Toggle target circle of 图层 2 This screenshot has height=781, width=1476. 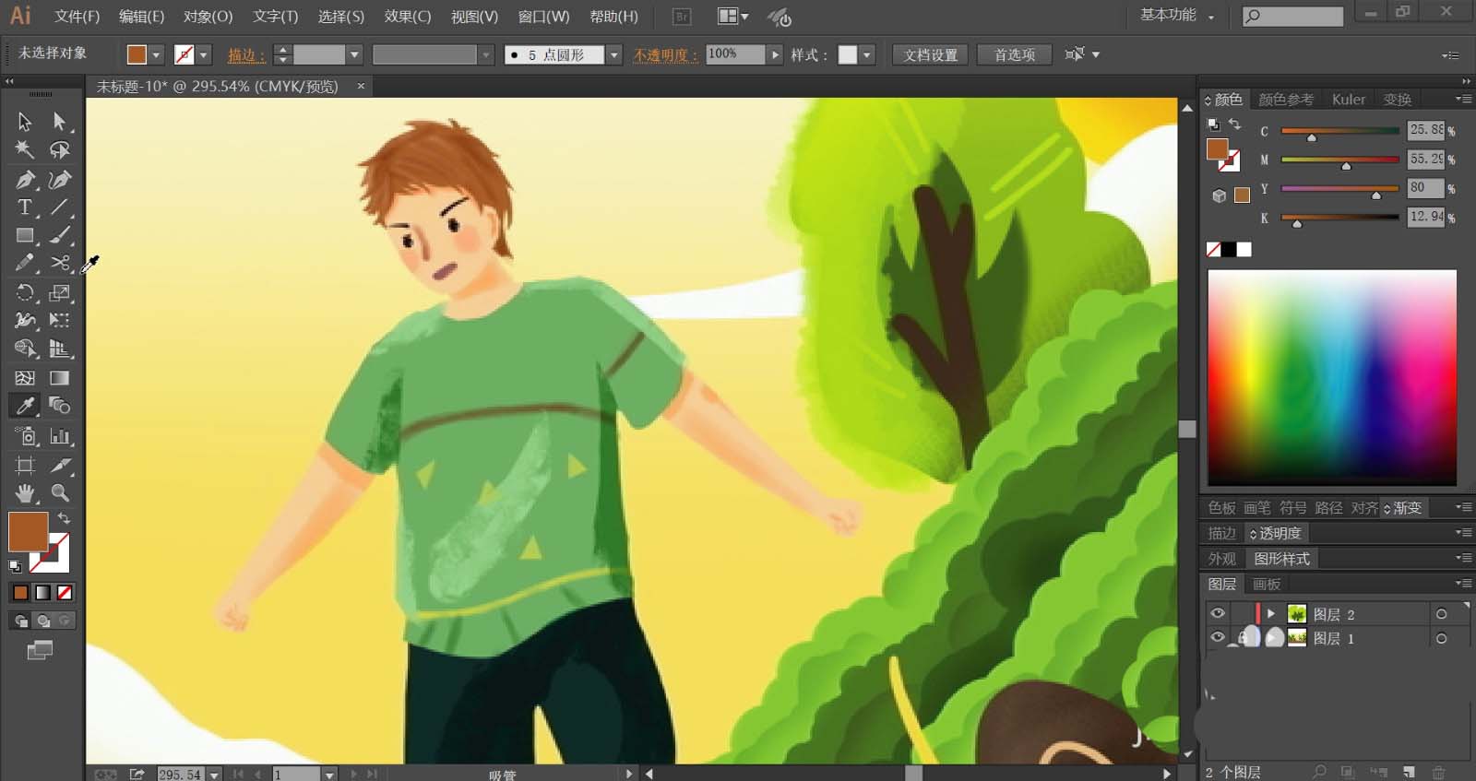1441,614
